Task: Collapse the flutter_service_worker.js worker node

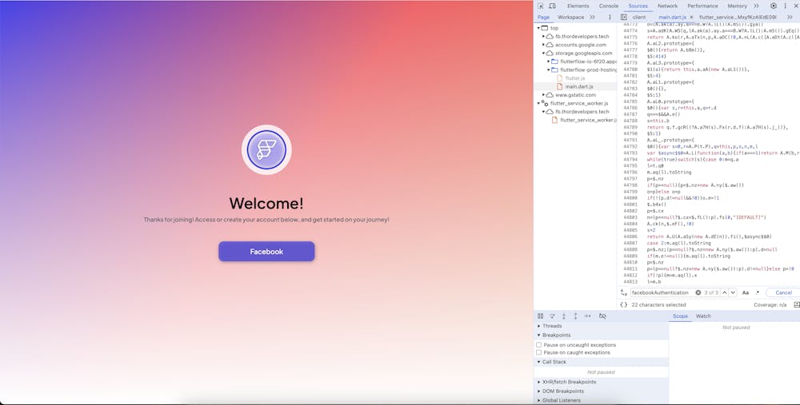Action: pos(538,103)
